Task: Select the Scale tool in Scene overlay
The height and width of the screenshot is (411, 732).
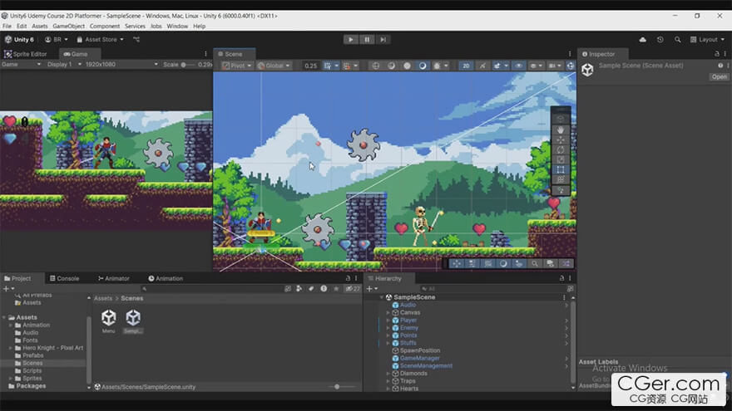Action: pyautogui.click(x=560, y=159)
